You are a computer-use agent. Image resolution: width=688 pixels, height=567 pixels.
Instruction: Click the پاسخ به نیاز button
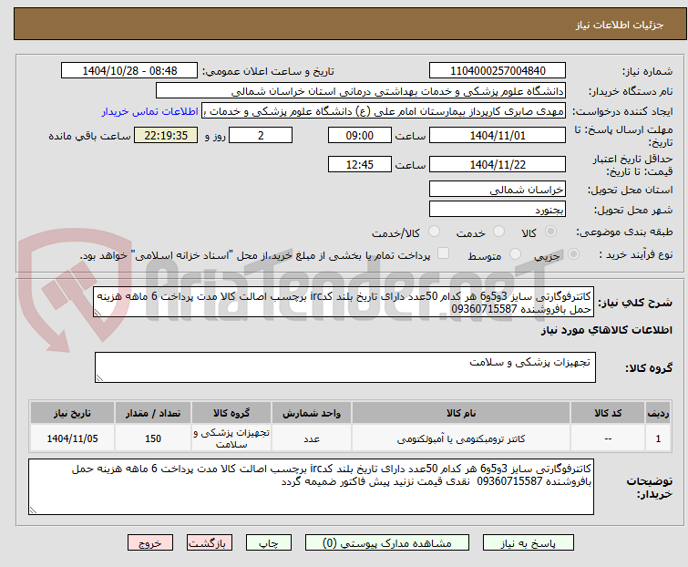point(529,543)
